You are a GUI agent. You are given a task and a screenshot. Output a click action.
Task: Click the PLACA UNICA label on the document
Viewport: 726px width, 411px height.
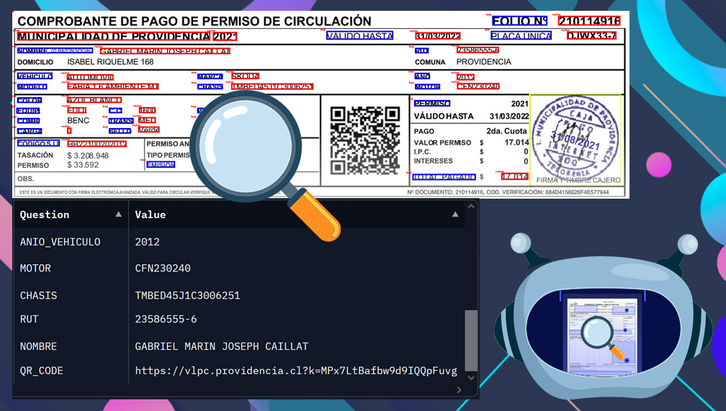pos(521,36)
